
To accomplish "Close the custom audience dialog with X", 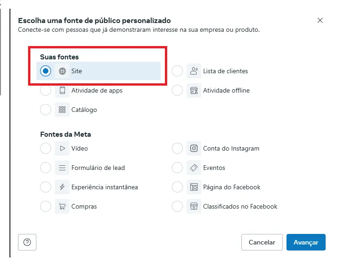I will click(320, 20).
